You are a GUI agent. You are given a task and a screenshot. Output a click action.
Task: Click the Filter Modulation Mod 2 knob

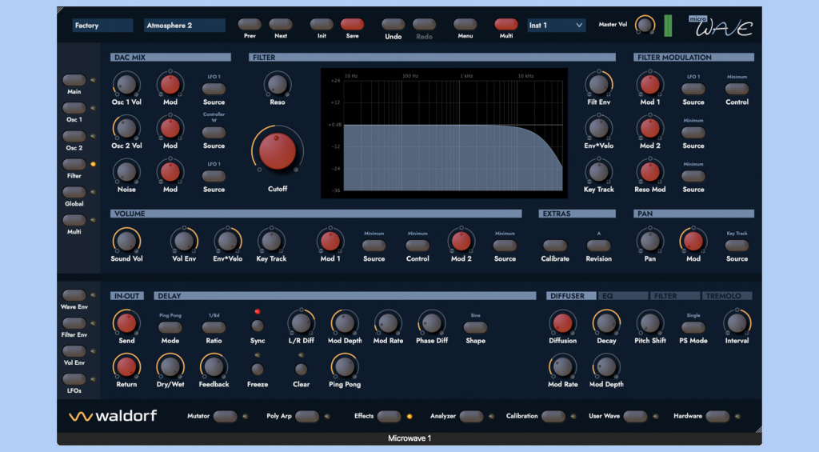tap(649, 128)
